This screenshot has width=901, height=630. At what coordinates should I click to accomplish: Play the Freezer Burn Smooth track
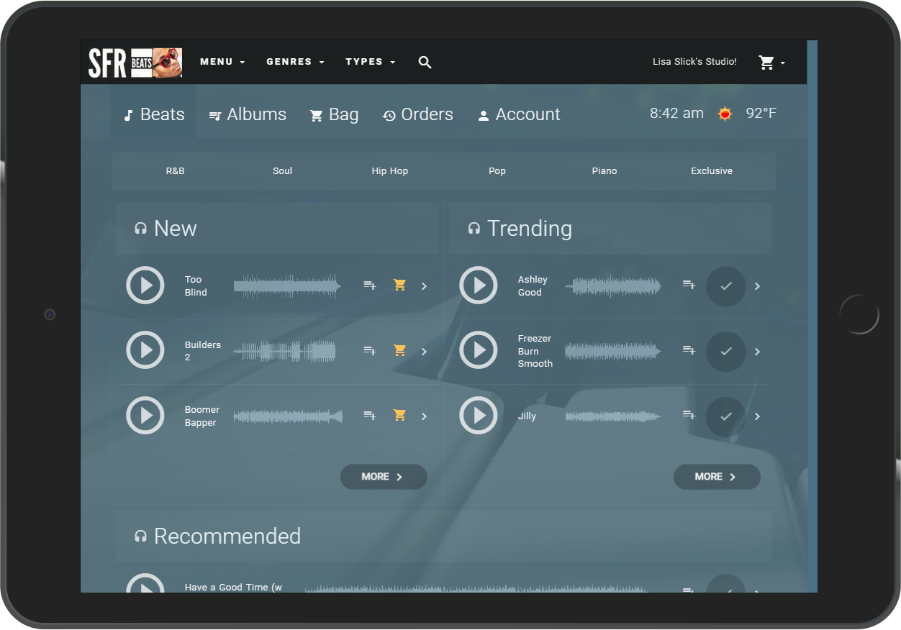[x=479, y=351]
